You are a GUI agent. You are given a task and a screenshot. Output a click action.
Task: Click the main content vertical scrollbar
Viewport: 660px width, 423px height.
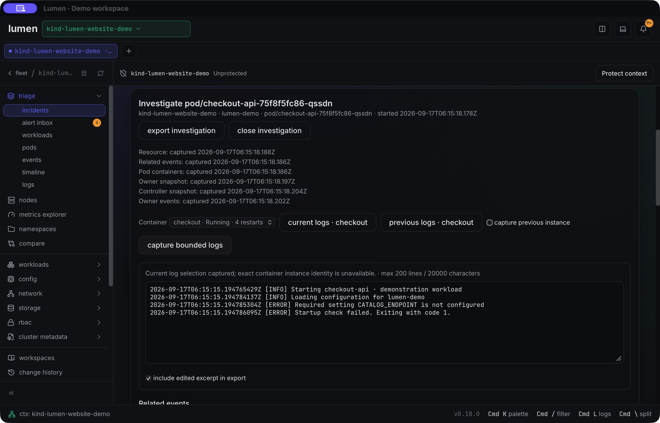[657, 168]
